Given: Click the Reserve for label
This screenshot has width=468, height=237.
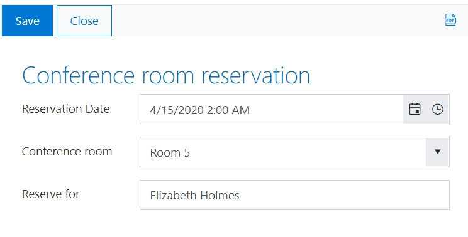Looking at the screenshot, I should coord(51,194).
